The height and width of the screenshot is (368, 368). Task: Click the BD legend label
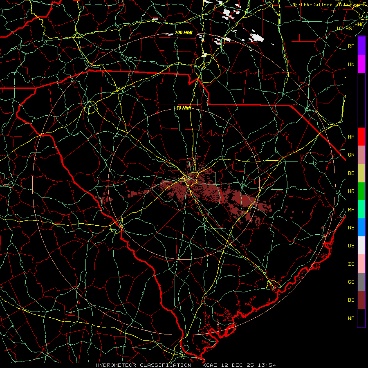[351, 173]
